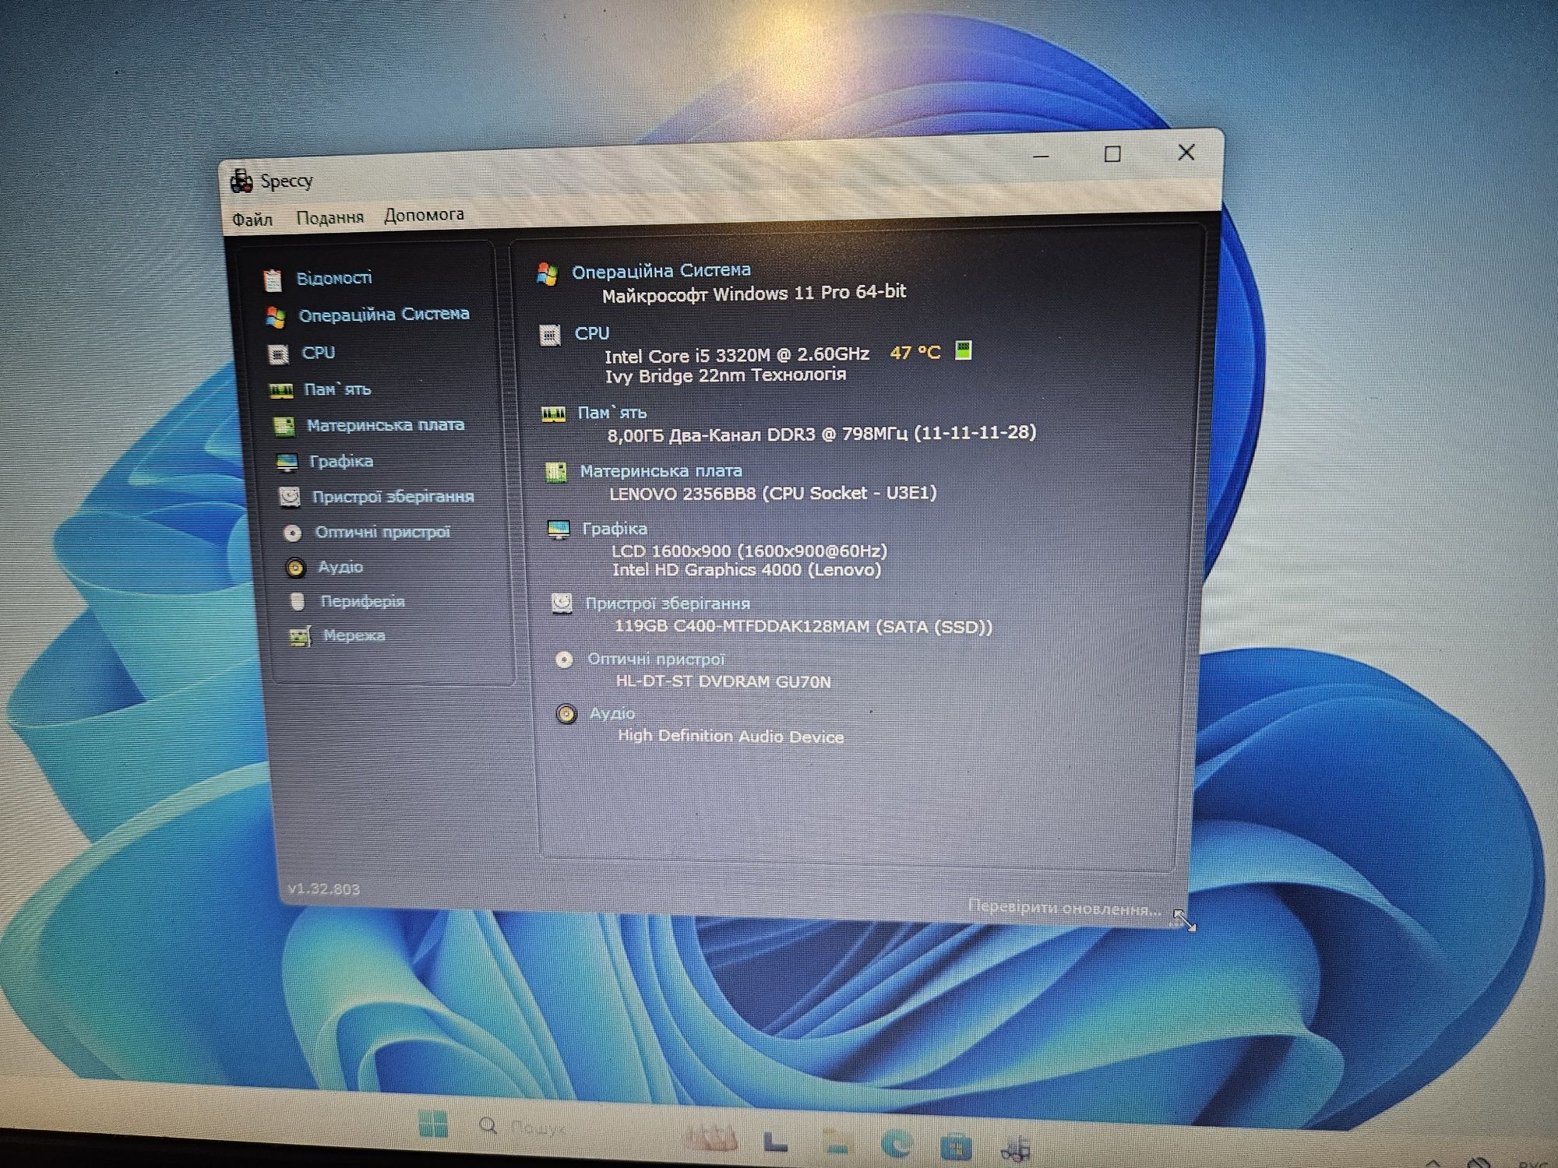Click Операційна Система heading in summary
The image size is (1558, 1168).
tap(661, 271)
